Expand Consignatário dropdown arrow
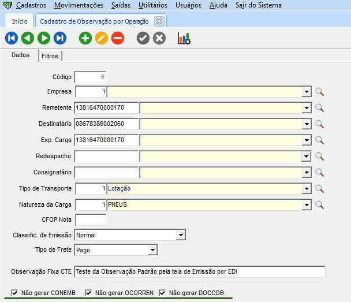The height and width of the screenshot is (302, 351). [307, 173]
